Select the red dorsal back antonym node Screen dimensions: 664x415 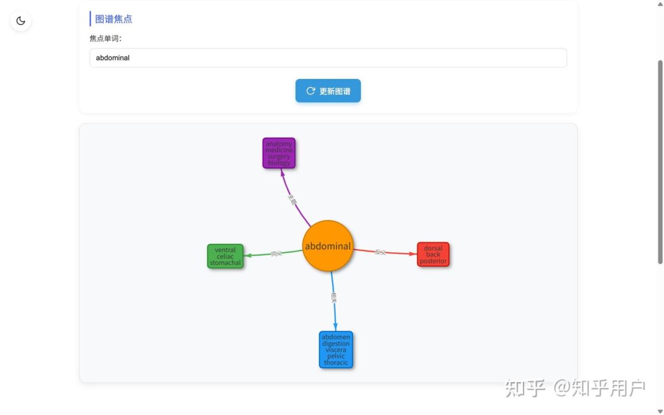[433, 254]
